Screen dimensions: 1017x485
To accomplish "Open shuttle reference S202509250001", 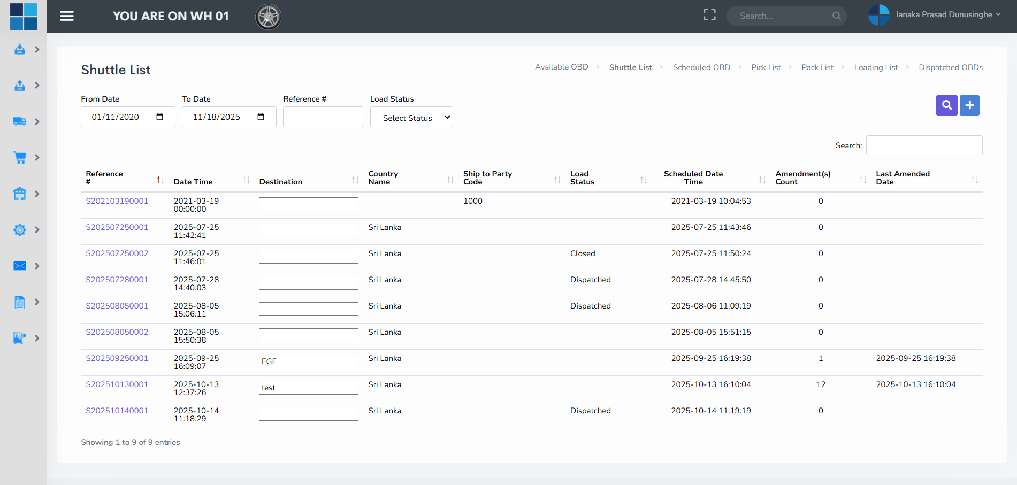I will 117,358.
